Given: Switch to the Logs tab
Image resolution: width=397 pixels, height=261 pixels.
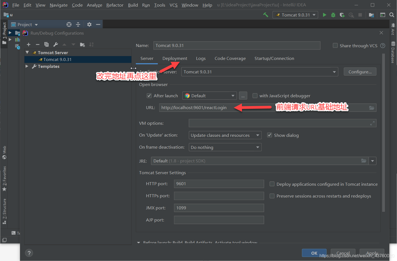Looking at the screenshot, I should 201,58.
